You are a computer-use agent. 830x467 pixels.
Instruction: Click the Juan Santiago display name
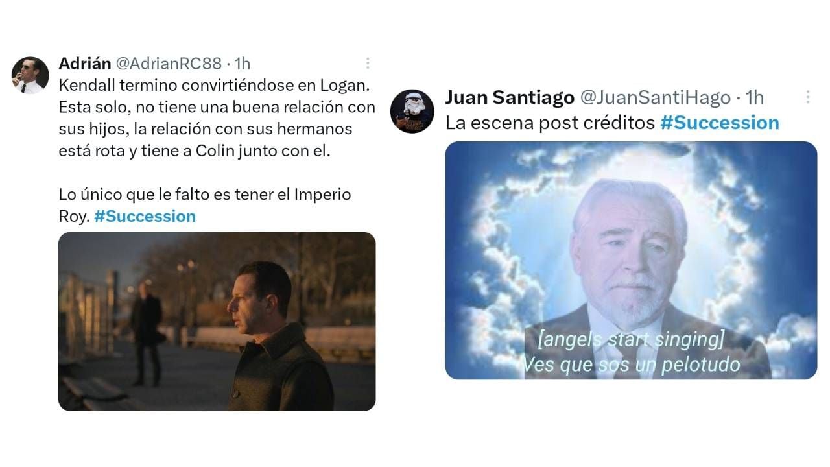tap(510, 97)
